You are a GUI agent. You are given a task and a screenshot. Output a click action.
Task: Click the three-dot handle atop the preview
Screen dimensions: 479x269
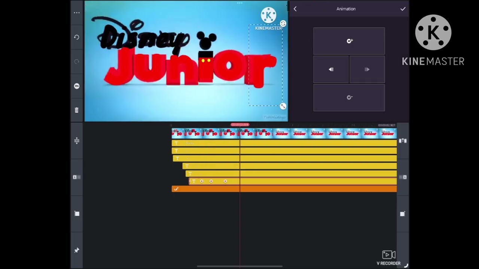point(239,3)
